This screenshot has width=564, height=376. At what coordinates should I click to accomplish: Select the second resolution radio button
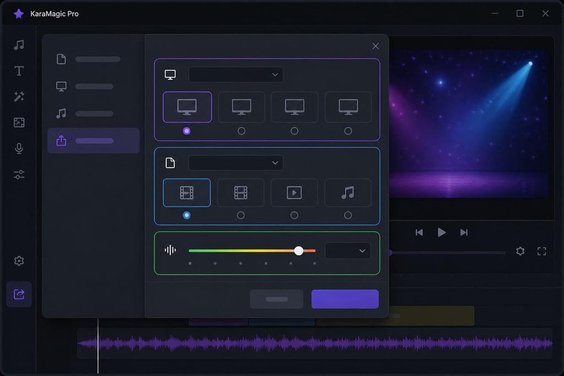241,131
